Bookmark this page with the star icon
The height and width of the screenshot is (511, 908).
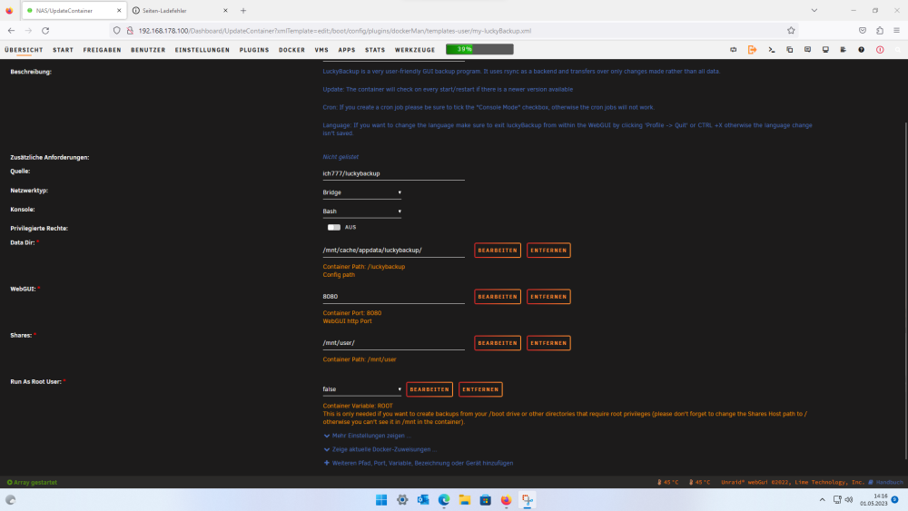coord(791,31)
